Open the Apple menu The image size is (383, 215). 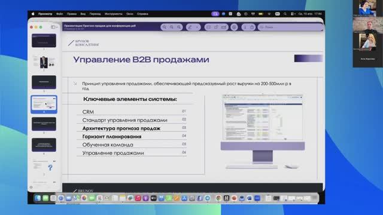point(33,14)
